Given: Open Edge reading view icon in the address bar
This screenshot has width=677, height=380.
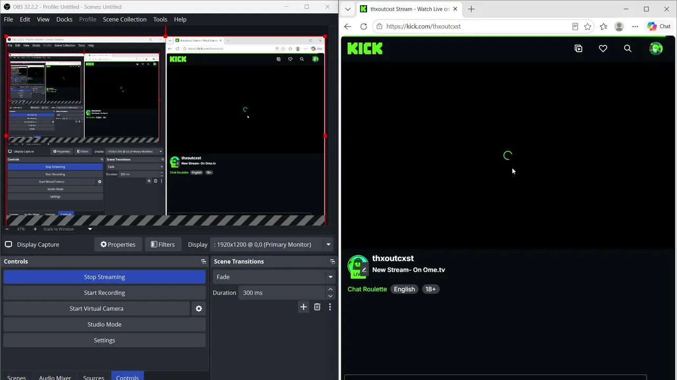Looking at the screenshot, I should click(x=575, y=26).
